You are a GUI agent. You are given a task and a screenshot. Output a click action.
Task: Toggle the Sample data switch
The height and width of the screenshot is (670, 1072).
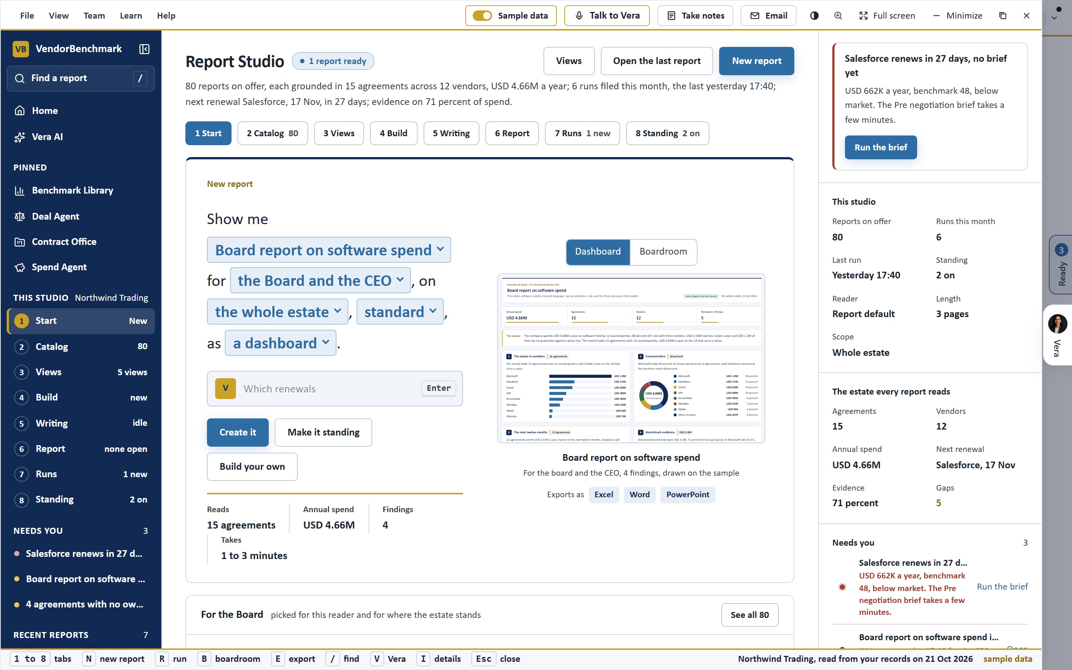click(x=482, y=16)
